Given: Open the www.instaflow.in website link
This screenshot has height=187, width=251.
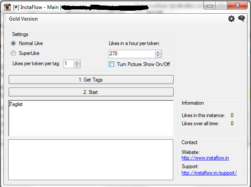Looking at the screenshot, I should coord(205,158).
